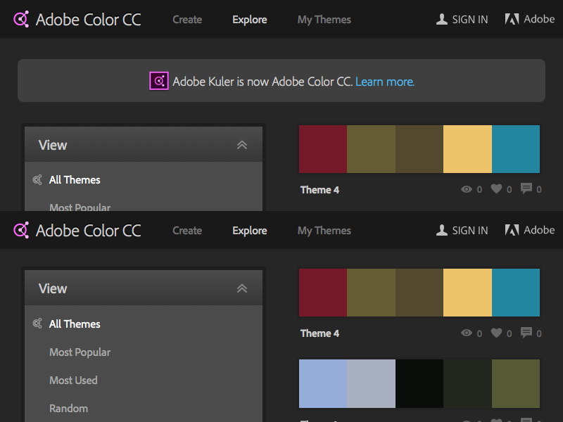Click the heart icon on the lower Theme 4 row

click(496, 333)
